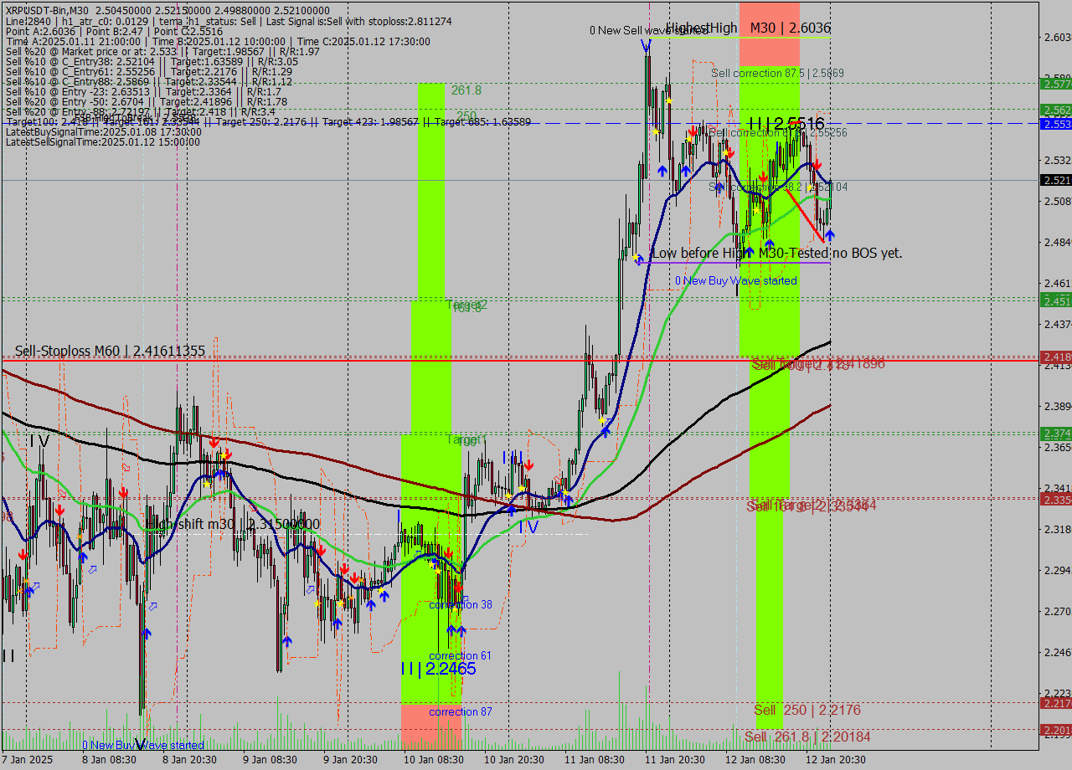Select the green 2.374 price tag
This screenshot has width=1072, height=770.
1056,434
